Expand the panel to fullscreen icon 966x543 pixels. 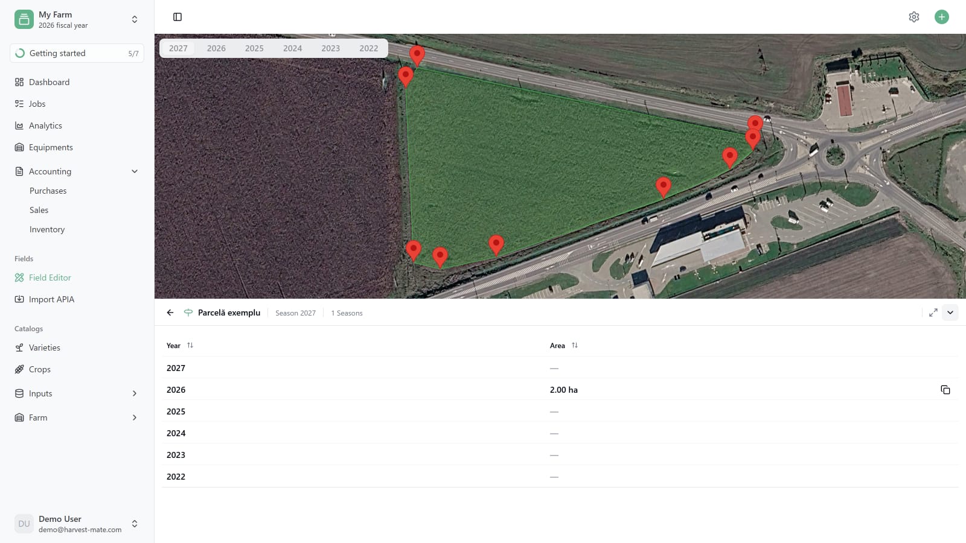point(933,313)
